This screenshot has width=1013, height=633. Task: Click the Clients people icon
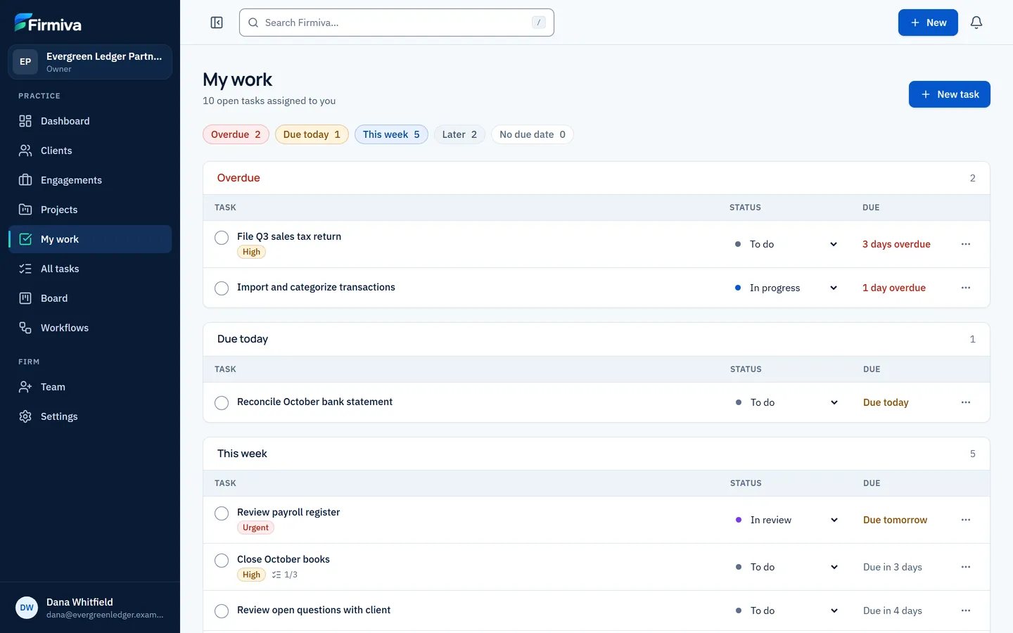25,151
